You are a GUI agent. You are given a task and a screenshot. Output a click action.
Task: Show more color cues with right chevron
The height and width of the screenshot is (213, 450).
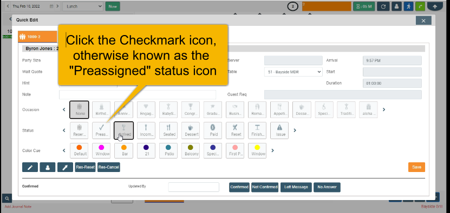tap(272, 150)
